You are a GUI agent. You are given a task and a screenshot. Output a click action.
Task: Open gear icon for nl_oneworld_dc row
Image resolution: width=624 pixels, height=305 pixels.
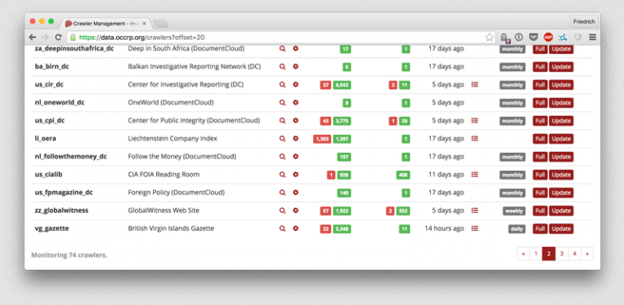click(x=295, y=102)
